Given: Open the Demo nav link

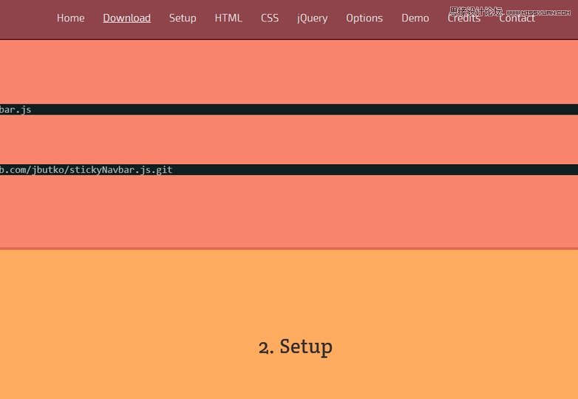Looking at the screenshot, I should tap(415, 18).
